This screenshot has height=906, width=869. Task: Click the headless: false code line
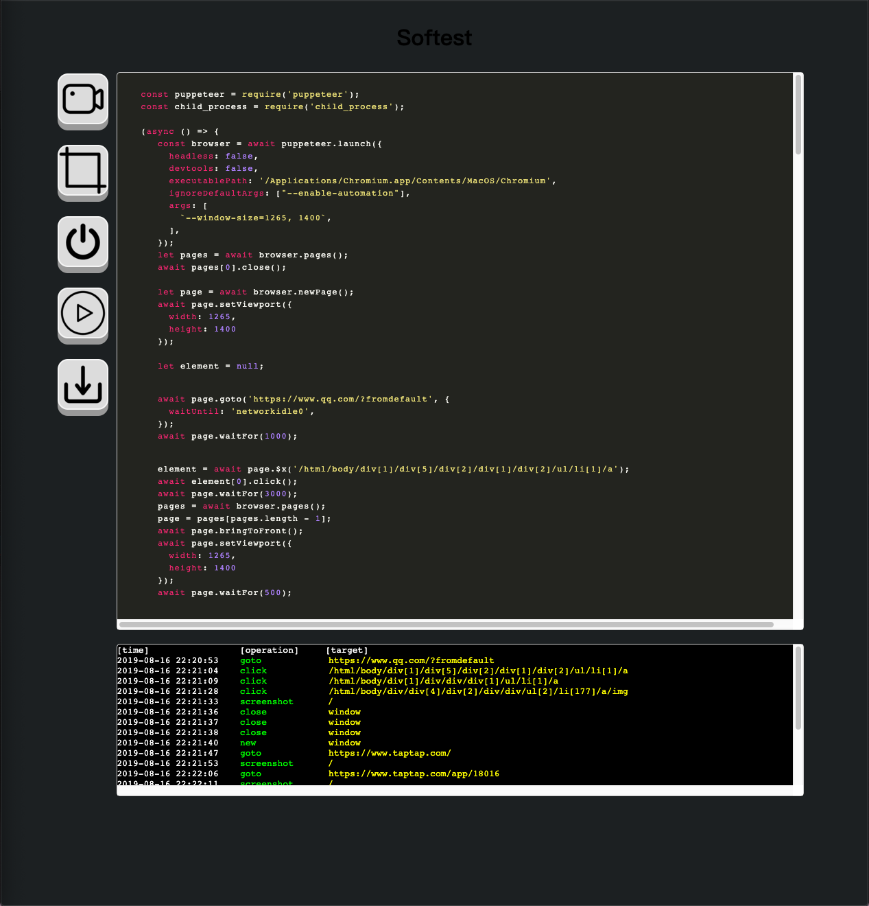coord(213,156)
